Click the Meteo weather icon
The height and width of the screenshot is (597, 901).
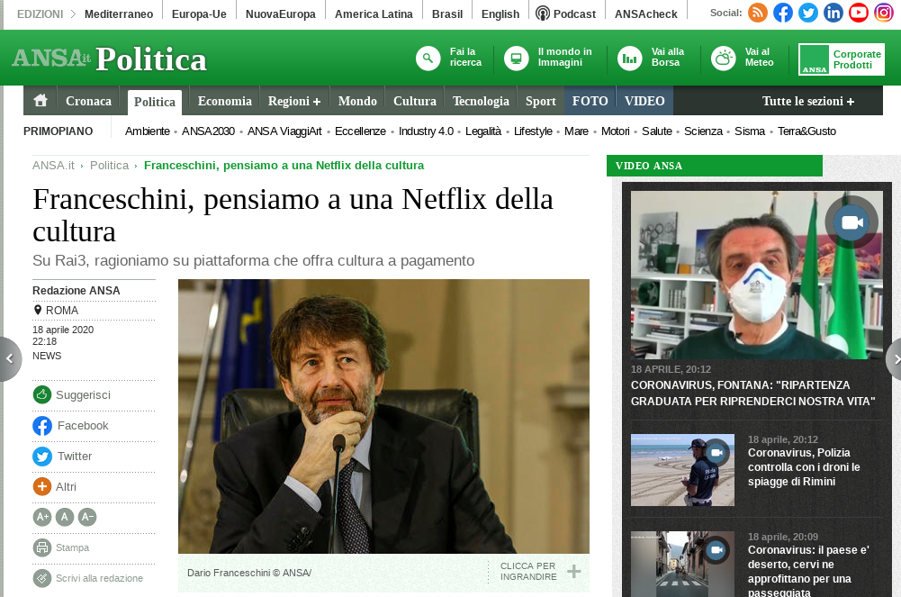pyautogui.click(x=724, y=58)
